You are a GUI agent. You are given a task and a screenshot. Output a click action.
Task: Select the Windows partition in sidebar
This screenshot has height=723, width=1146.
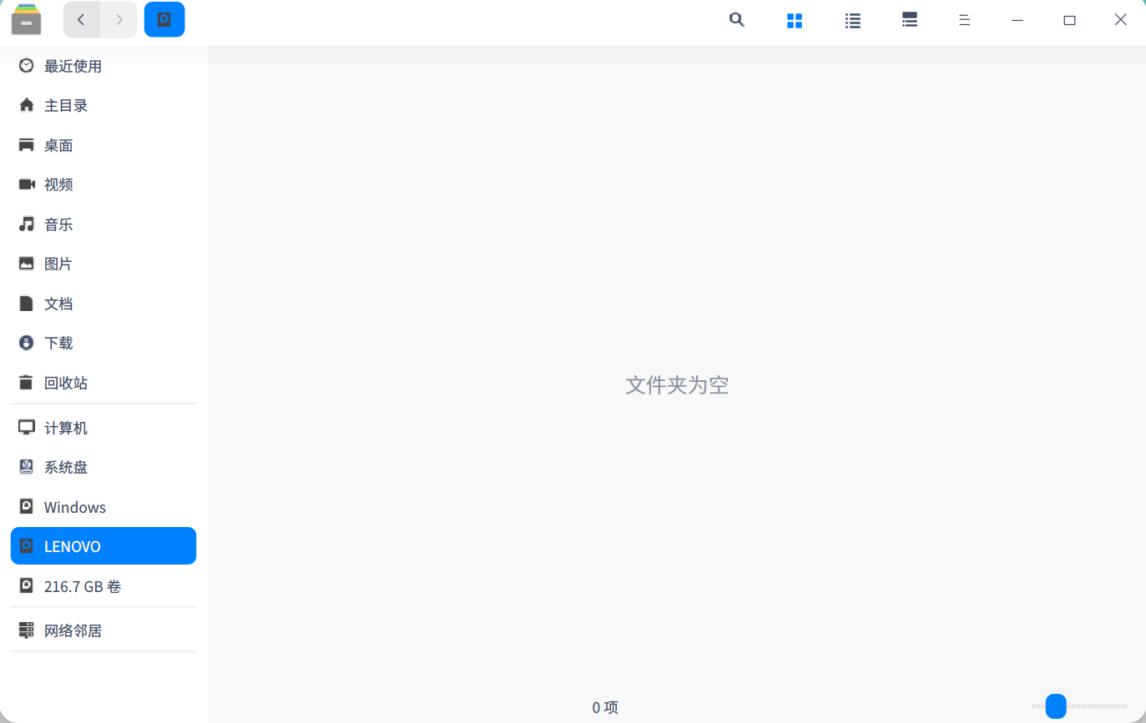click(x=74, y=506)
